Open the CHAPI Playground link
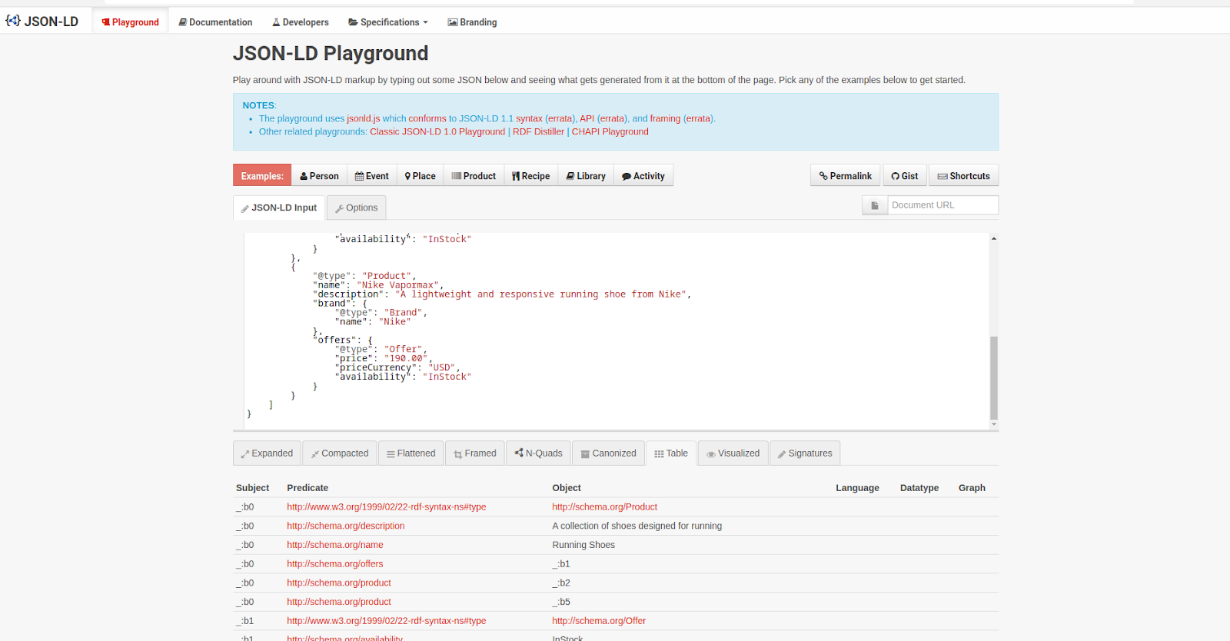Image resolution: width=1230 pixels, height=641 pixels. click(x=610, y=131)
